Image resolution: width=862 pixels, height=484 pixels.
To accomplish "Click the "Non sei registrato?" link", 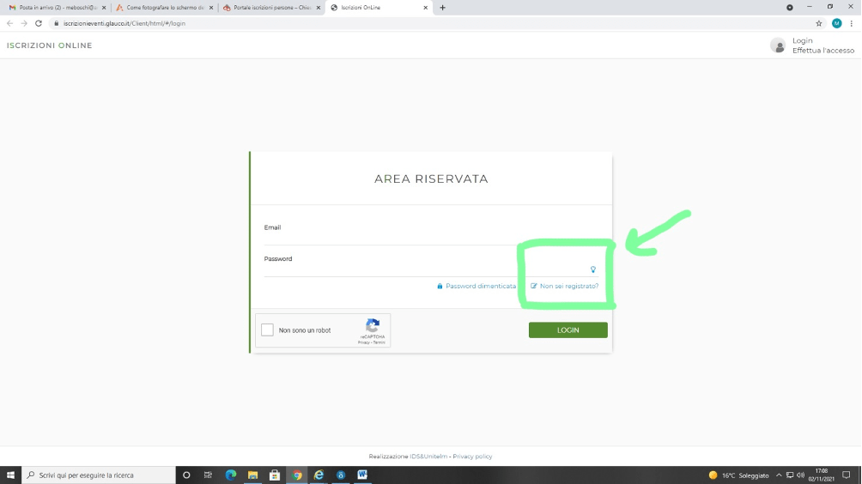I will point(568,286).
